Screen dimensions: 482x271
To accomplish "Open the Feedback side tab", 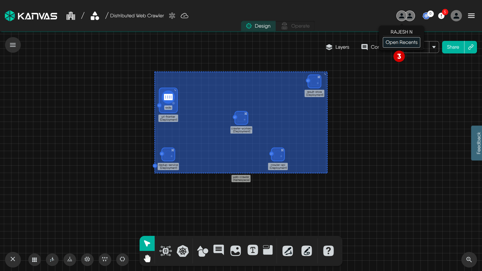I will pos(476,143).
